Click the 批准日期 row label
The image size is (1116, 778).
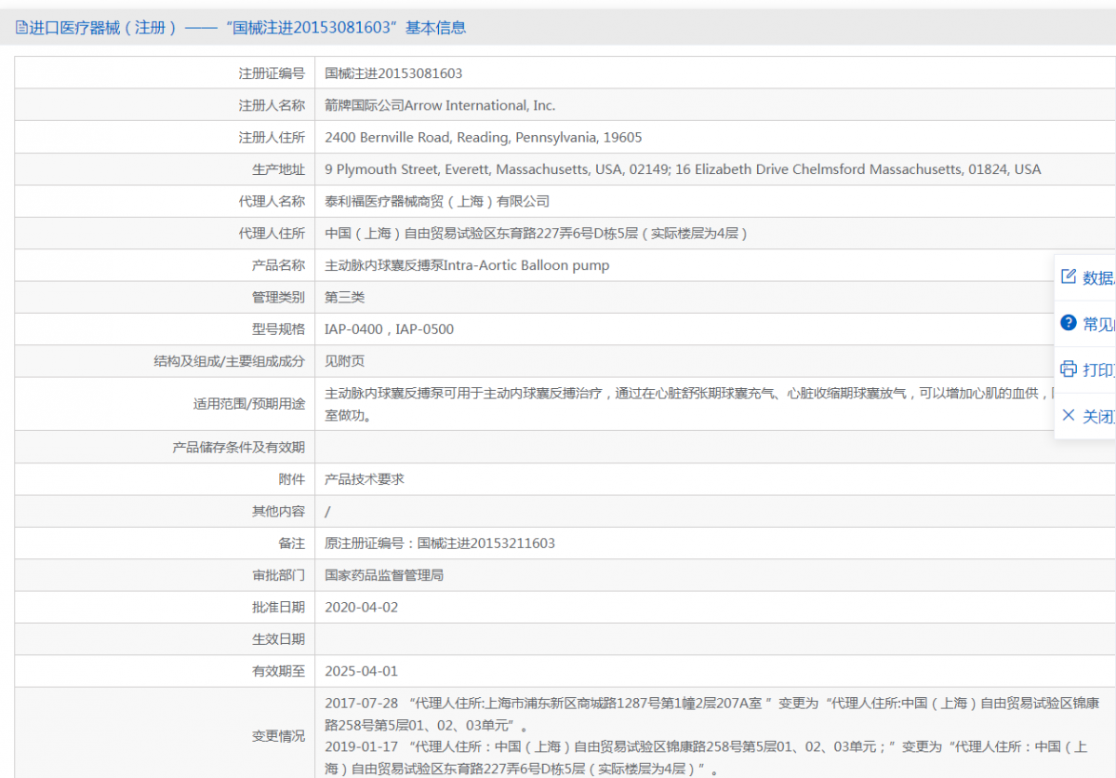[x=278, y=607]
